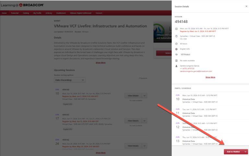Open the Connect menu item
This screenshot has height=156, width=249.
[99, 13]
